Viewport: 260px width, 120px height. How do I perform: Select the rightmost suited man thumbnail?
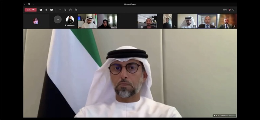[227, 21]
